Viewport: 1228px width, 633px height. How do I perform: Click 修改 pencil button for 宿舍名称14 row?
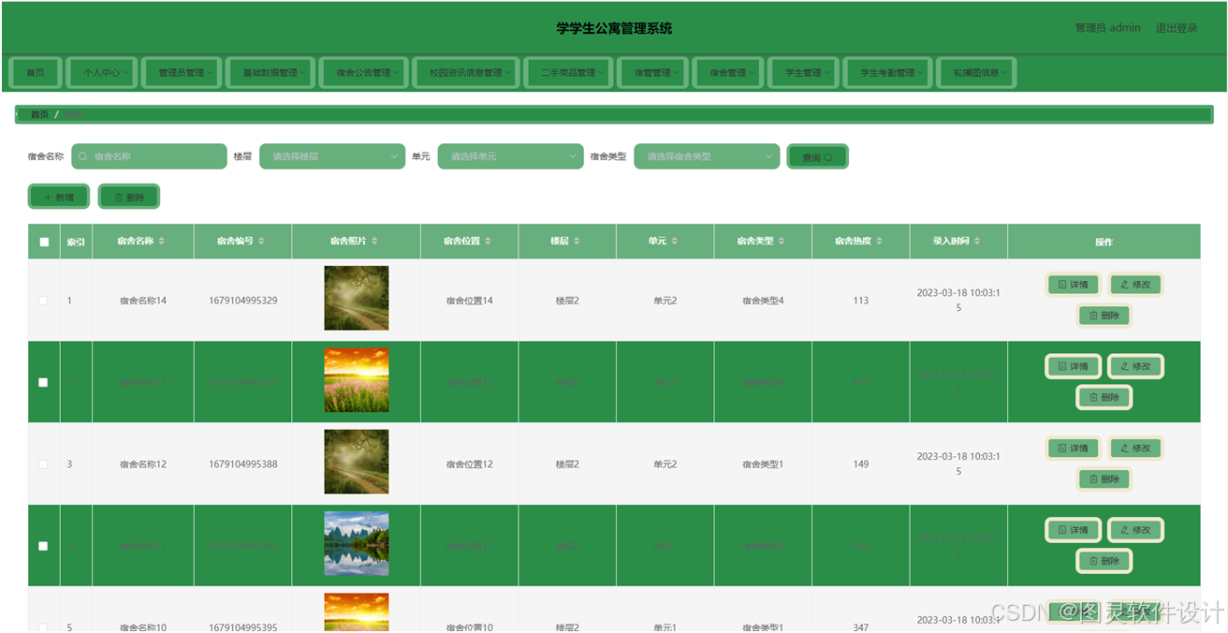pos(1135,285)
